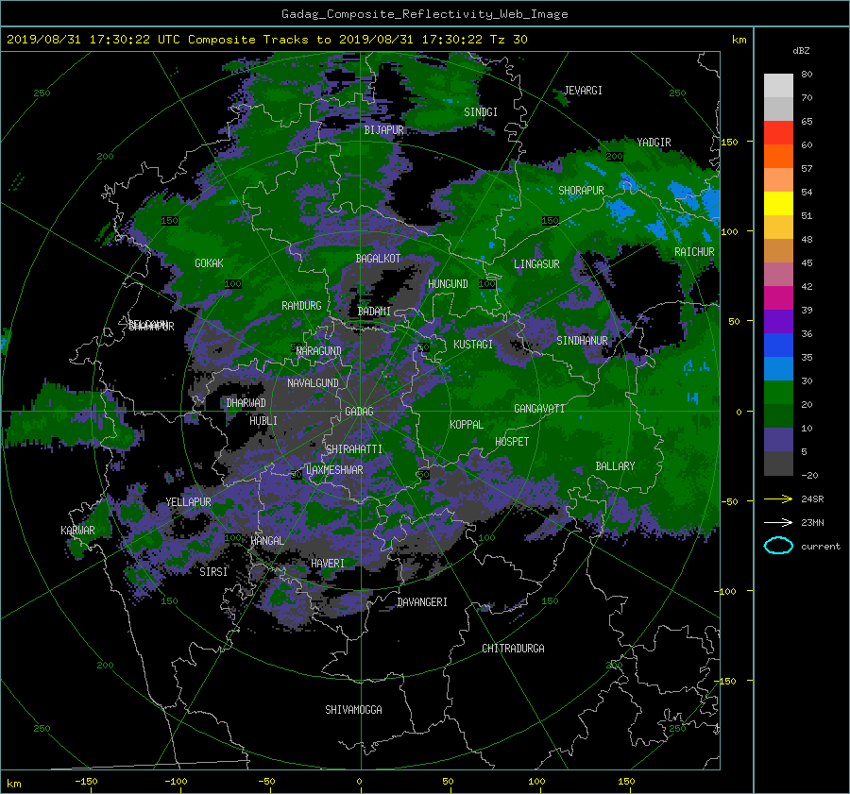Click the Gadag_Composite_Reflectivity_Web_Image title
The image size is (850, 794).
pos(424,14)
